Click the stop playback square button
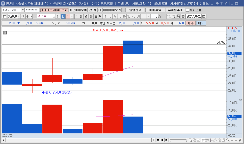Viewport: 244px width, 144px height. (162, 140)
